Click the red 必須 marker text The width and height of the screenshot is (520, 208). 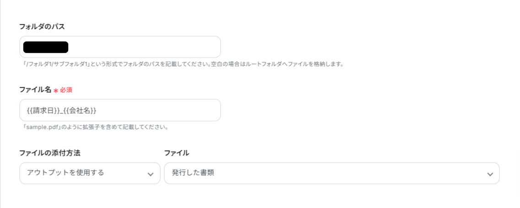click(66, 90)
